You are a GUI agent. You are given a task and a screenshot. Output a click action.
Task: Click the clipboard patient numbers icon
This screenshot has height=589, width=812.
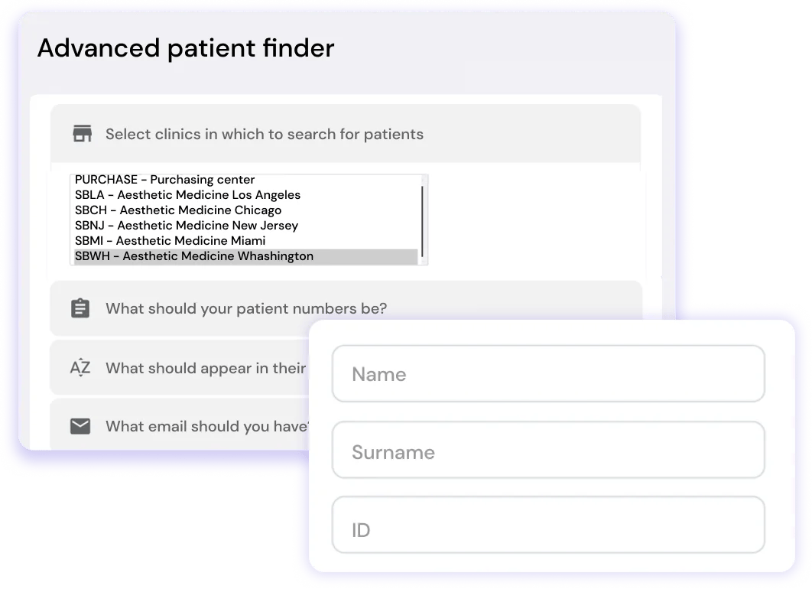[x=80, y=308]
